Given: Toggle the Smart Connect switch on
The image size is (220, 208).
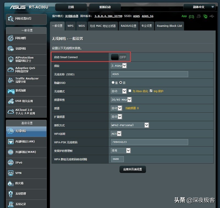Looking at the screenshot, I should click(x=119, y=57).
